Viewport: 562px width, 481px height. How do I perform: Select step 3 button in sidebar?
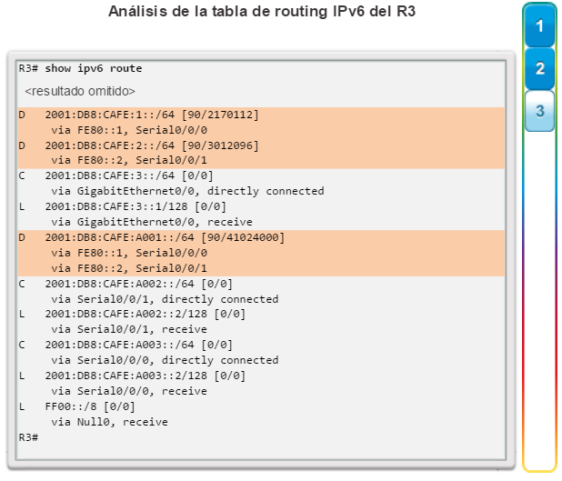click(x=539, y=111)
